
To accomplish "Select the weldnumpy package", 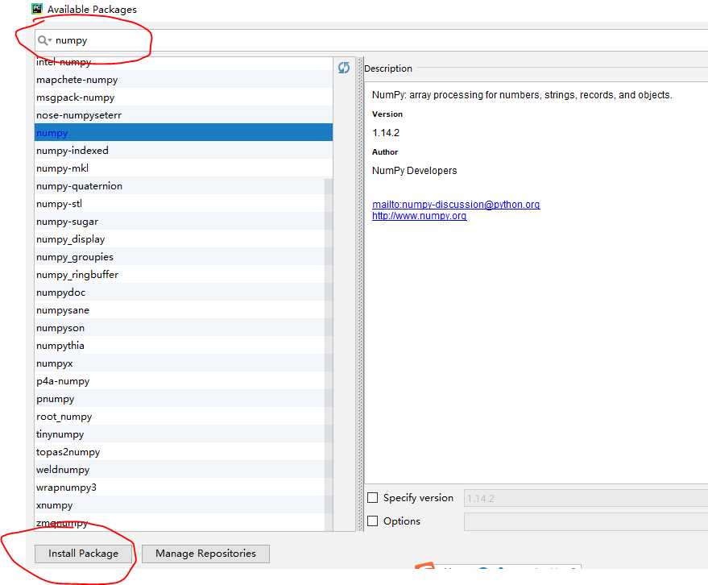I will tap(184, 470).
